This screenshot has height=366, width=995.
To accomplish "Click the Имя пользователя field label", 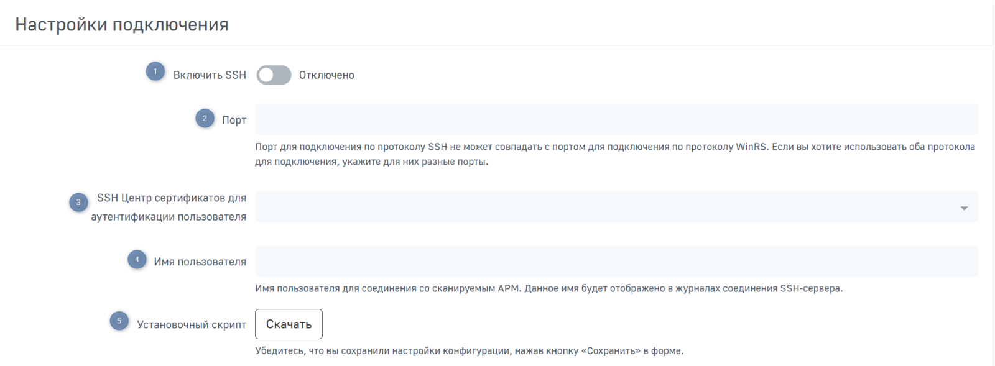I will pyautogui.click(x=200, y=262).
